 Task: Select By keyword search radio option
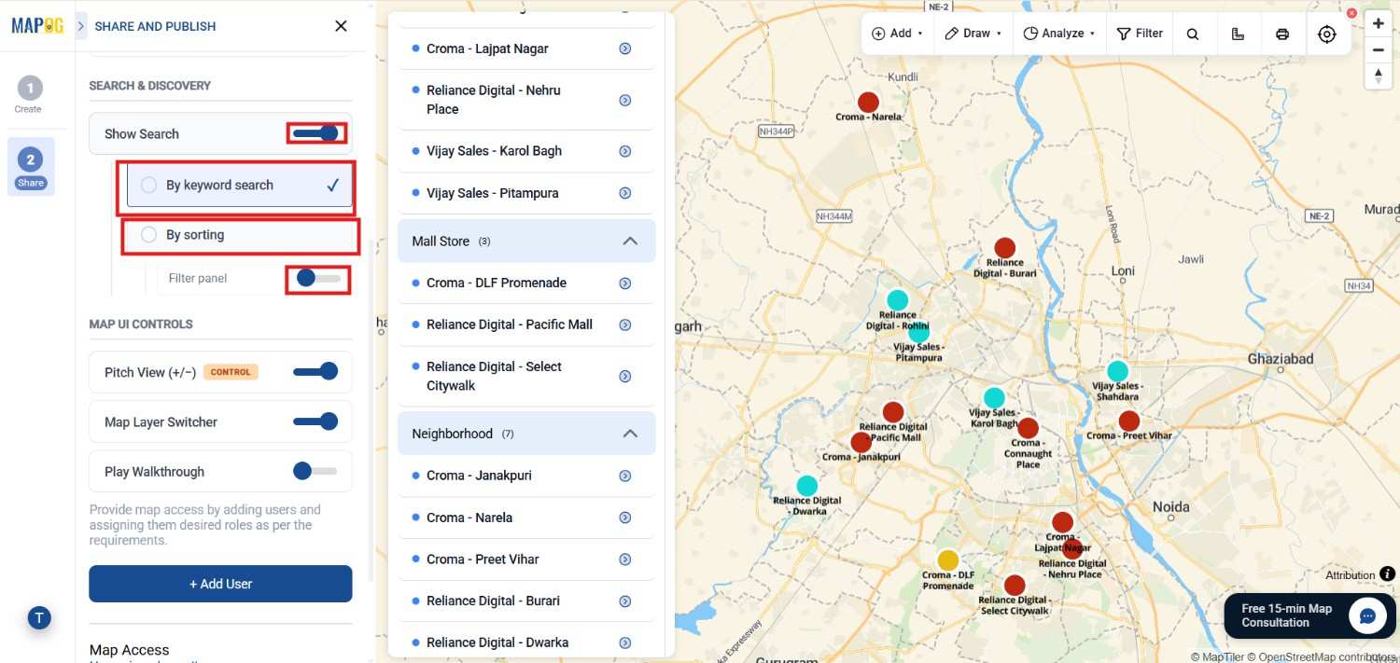pos(148,185)
